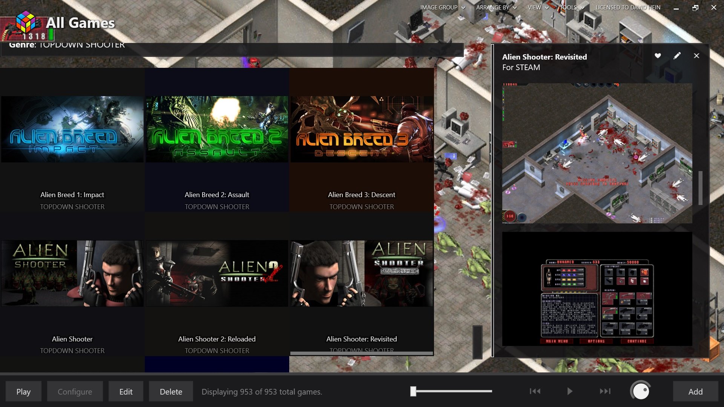Open inventory menu screenshot in details panel
The width and height of the screenshot is (724, 407).
(597, 289)
